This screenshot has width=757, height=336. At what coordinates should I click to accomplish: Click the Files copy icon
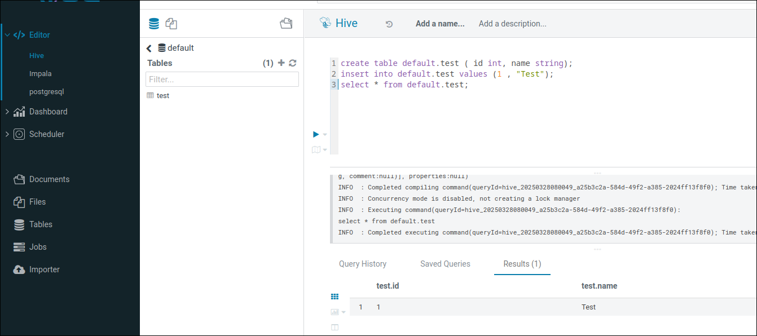[x=19, y=202]
